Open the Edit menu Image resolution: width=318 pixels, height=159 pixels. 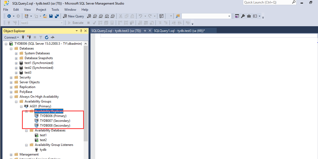tap(16, 10)
